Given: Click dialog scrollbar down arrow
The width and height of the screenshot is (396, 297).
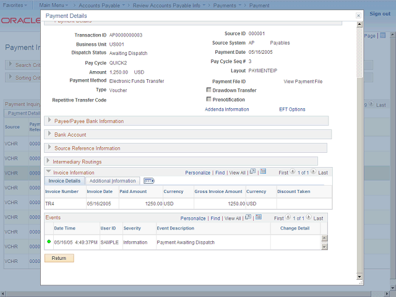Looking at the screenshot, I should click(x=359, y=277).
